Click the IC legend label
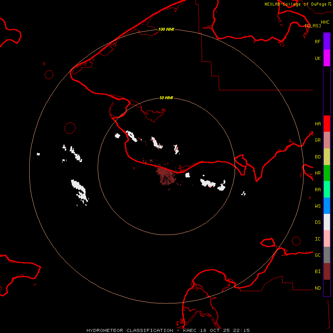The height and width of the screenshot is (333, 333). click(x=317, y=239)
